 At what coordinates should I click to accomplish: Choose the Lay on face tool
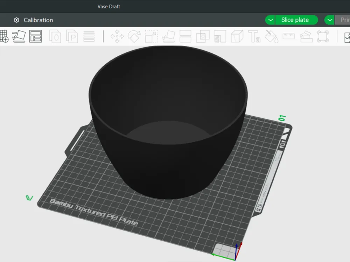click(x=169, y=36)
